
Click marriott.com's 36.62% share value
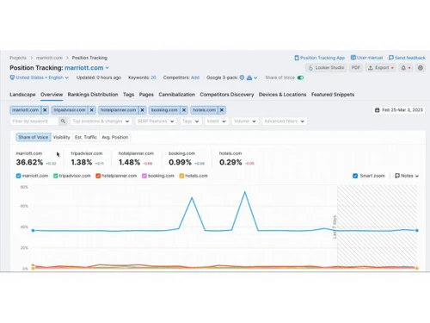[29, 162]
